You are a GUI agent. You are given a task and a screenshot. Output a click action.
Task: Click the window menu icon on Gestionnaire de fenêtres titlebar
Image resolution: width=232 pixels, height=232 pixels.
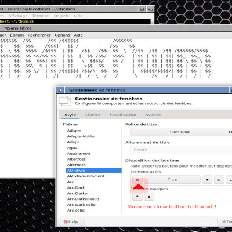[60, 90]
